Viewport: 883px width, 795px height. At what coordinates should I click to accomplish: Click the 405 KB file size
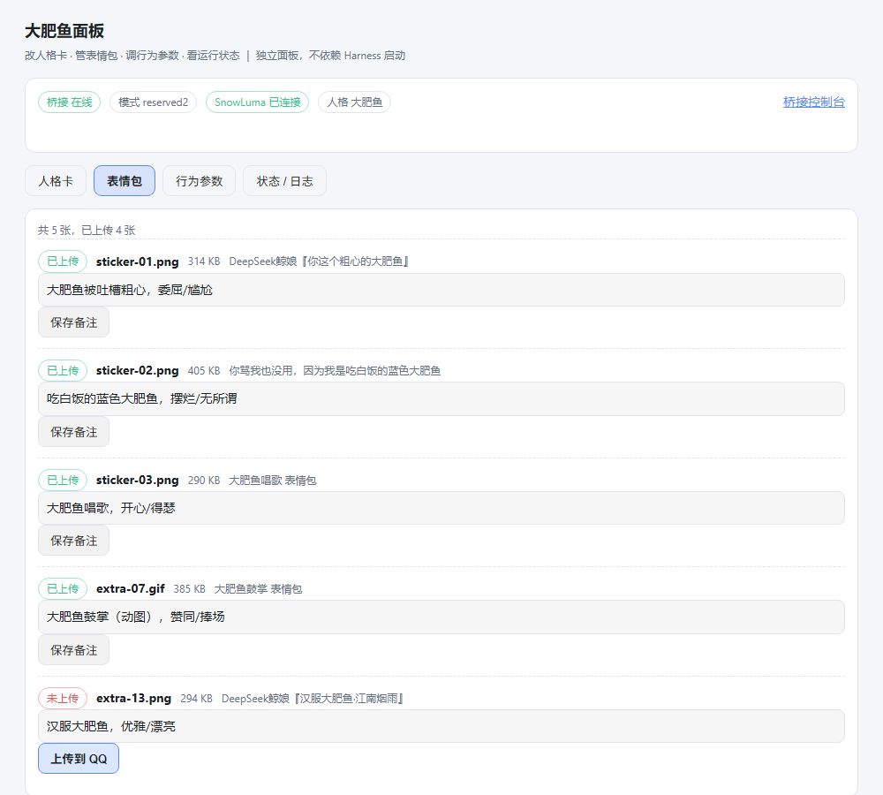click(204, 371)
